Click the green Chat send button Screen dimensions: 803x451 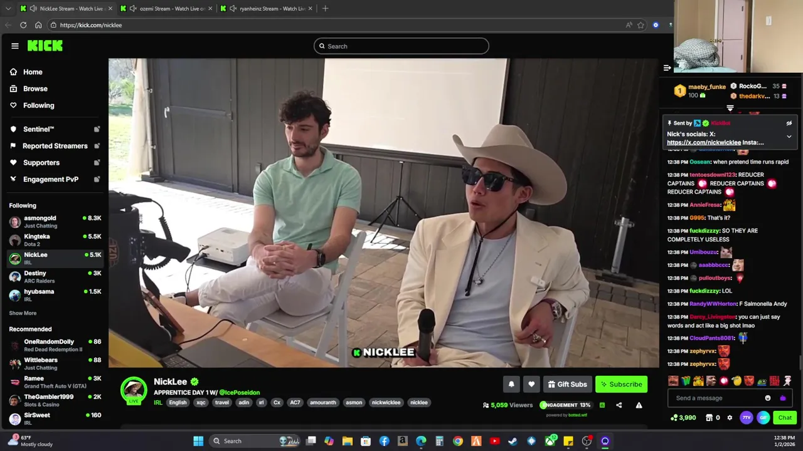pyautogui.click(x=785, y=418)
